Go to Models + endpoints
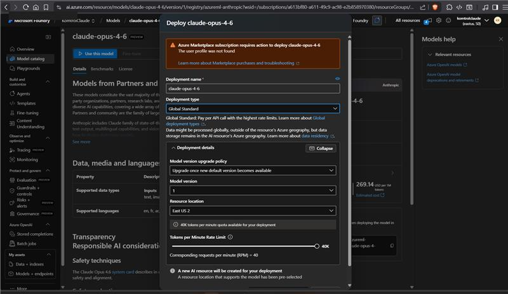Viewport: 508px width, 294px height. click(34, 274)
